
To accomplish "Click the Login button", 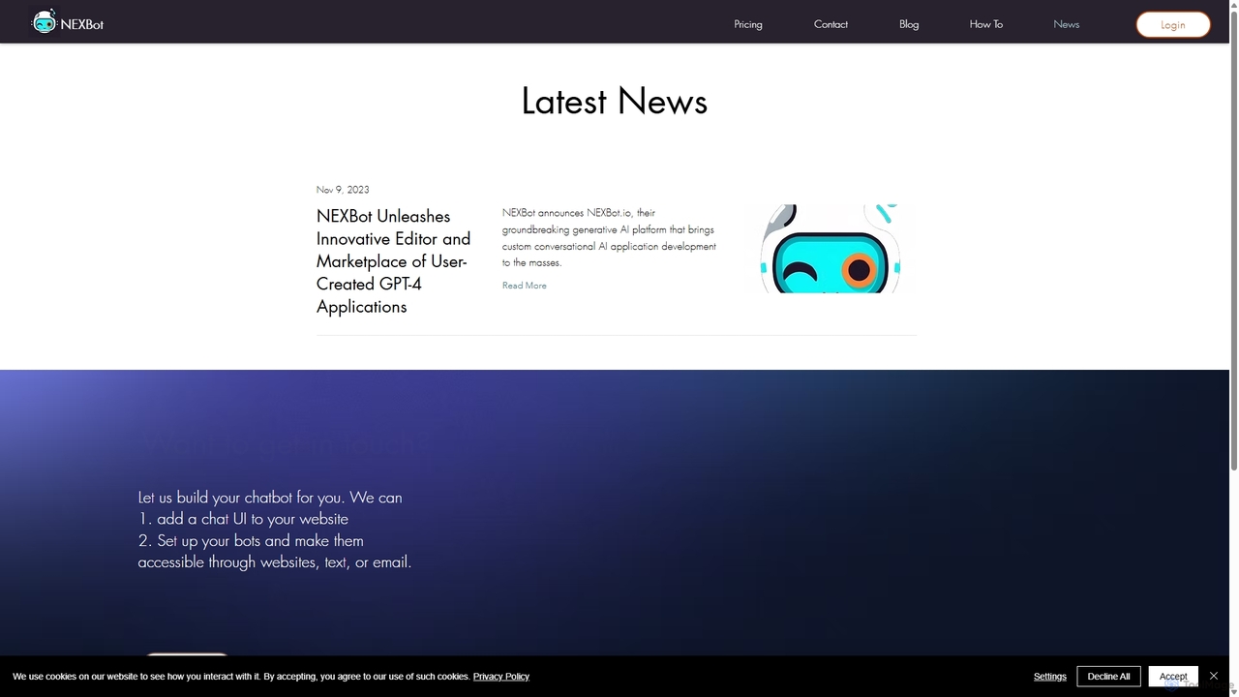I will tap(1173, 24).
